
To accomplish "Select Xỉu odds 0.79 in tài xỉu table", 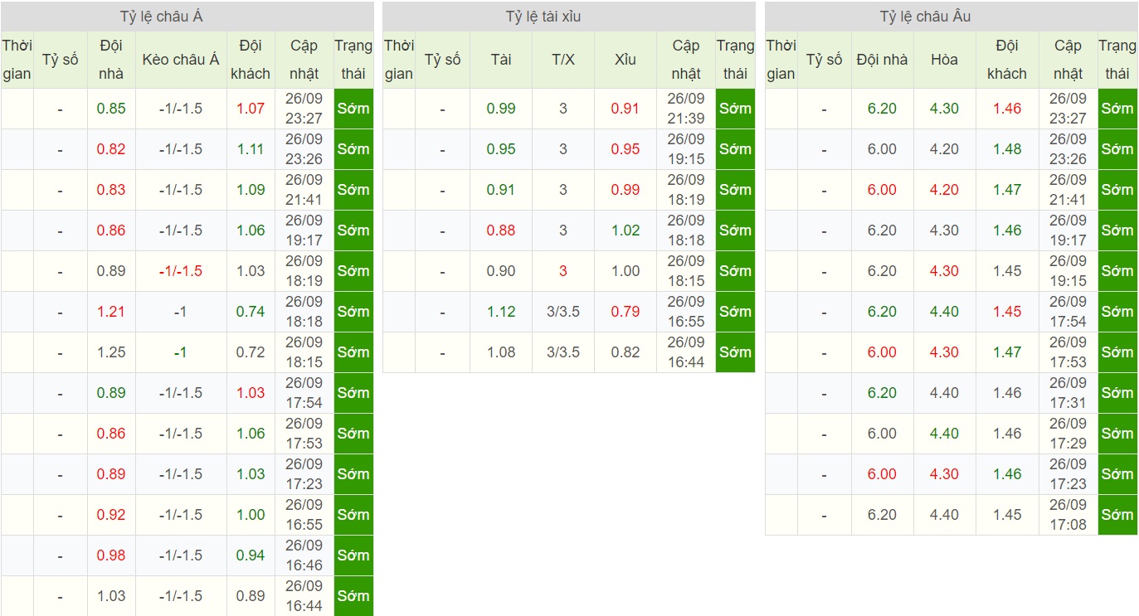I will 625,312.
